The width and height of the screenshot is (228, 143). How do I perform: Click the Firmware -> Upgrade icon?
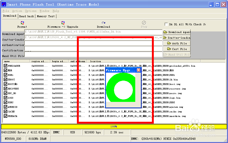click(63, 23)
